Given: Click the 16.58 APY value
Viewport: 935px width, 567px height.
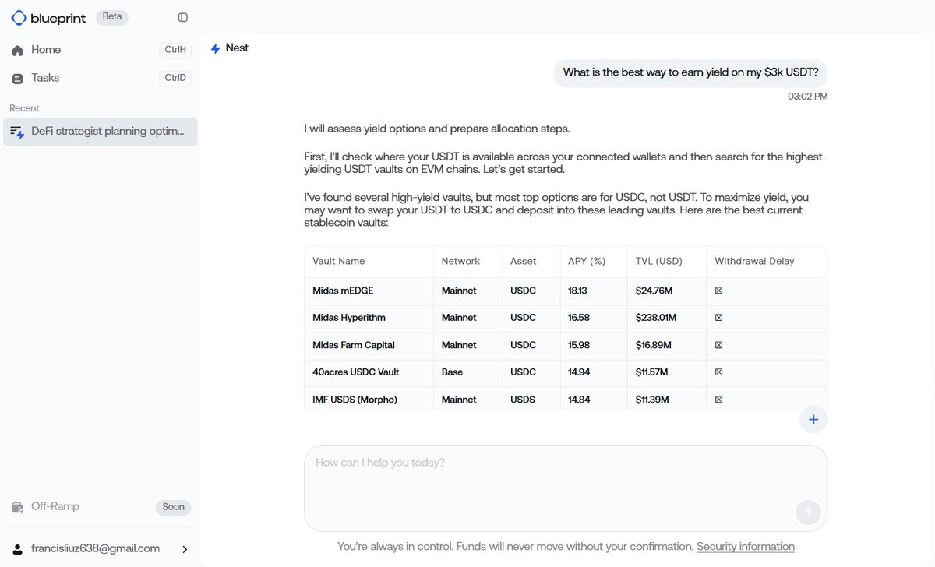Looking at the screenshot, I should point(579,318).
